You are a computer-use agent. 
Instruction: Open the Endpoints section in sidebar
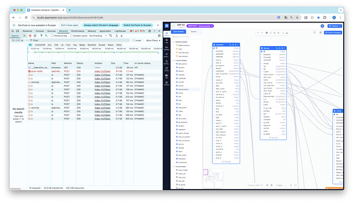[167, 55]
